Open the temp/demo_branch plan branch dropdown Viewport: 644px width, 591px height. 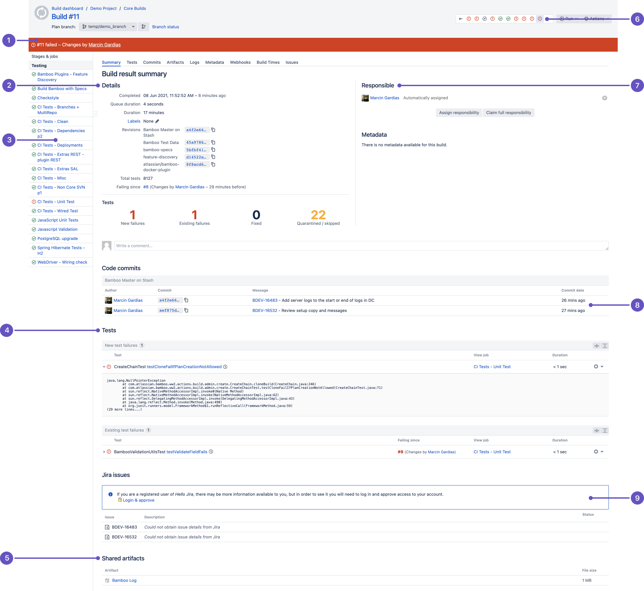tap(108, 27)
